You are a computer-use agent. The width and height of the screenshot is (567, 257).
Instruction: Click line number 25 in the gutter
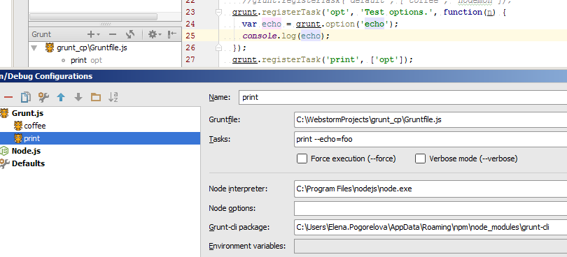point(190,36)
